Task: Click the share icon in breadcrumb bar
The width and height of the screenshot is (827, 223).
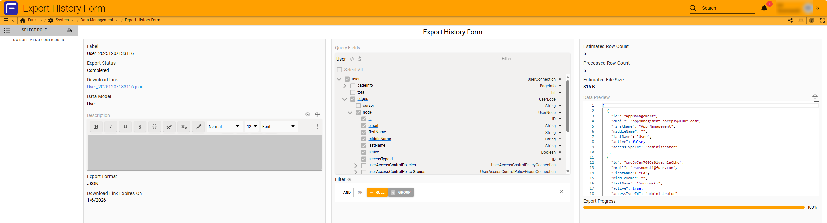Action: tap(790, 20)
